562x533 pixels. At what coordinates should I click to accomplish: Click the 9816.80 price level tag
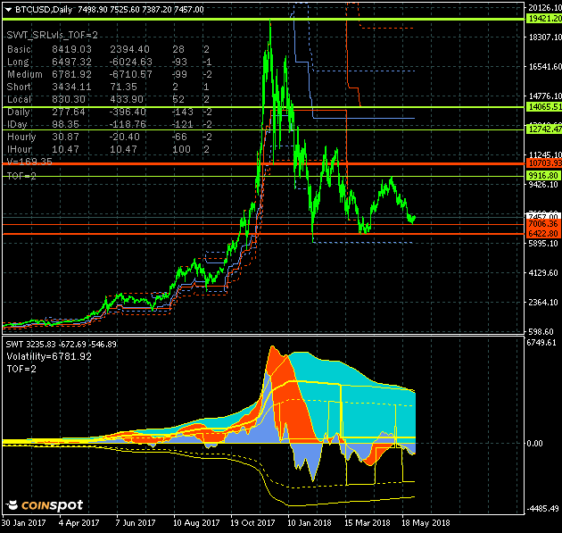coord(542,176)
